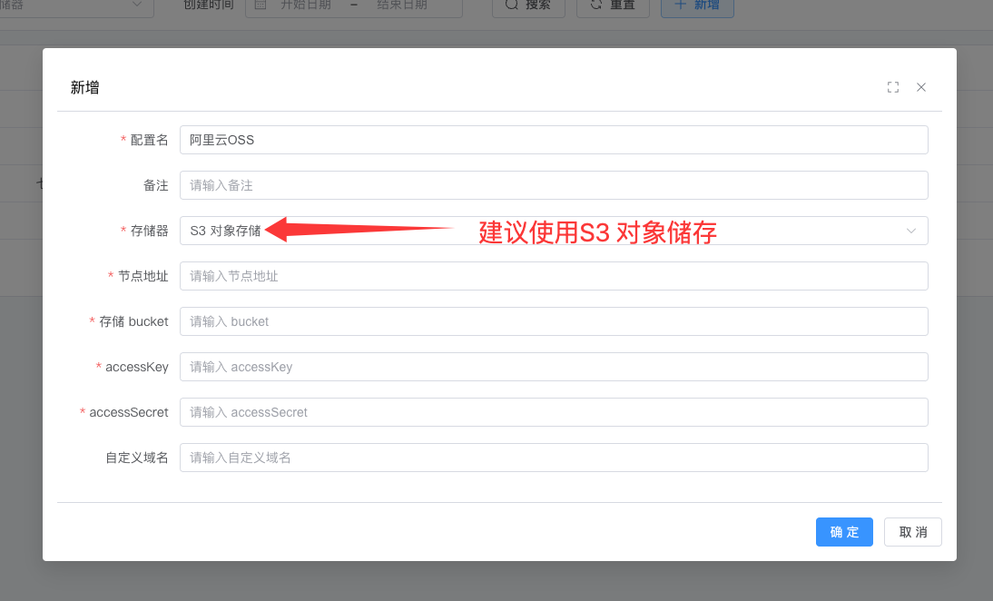Open the 存储器 dropdown showing S3 对象存储
993x601 pixels.
tap(554, 231)
